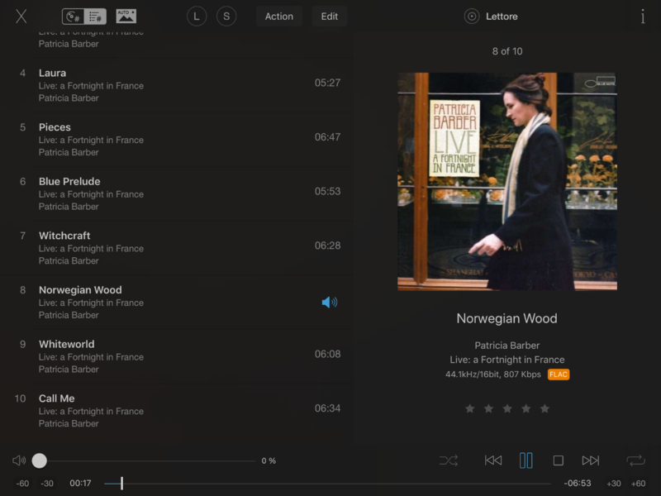
Task: Play the track Whiteworld
Action: point(66,345)
